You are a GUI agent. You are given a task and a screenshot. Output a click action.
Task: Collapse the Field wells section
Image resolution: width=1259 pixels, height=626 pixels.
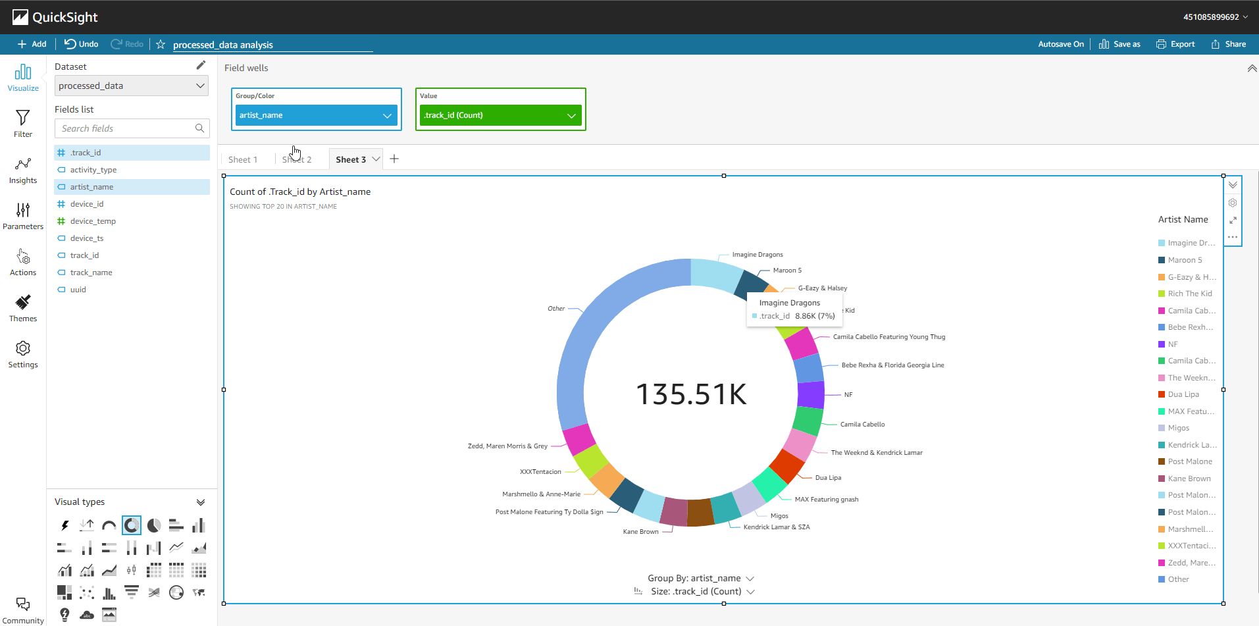click(1252, 68)
